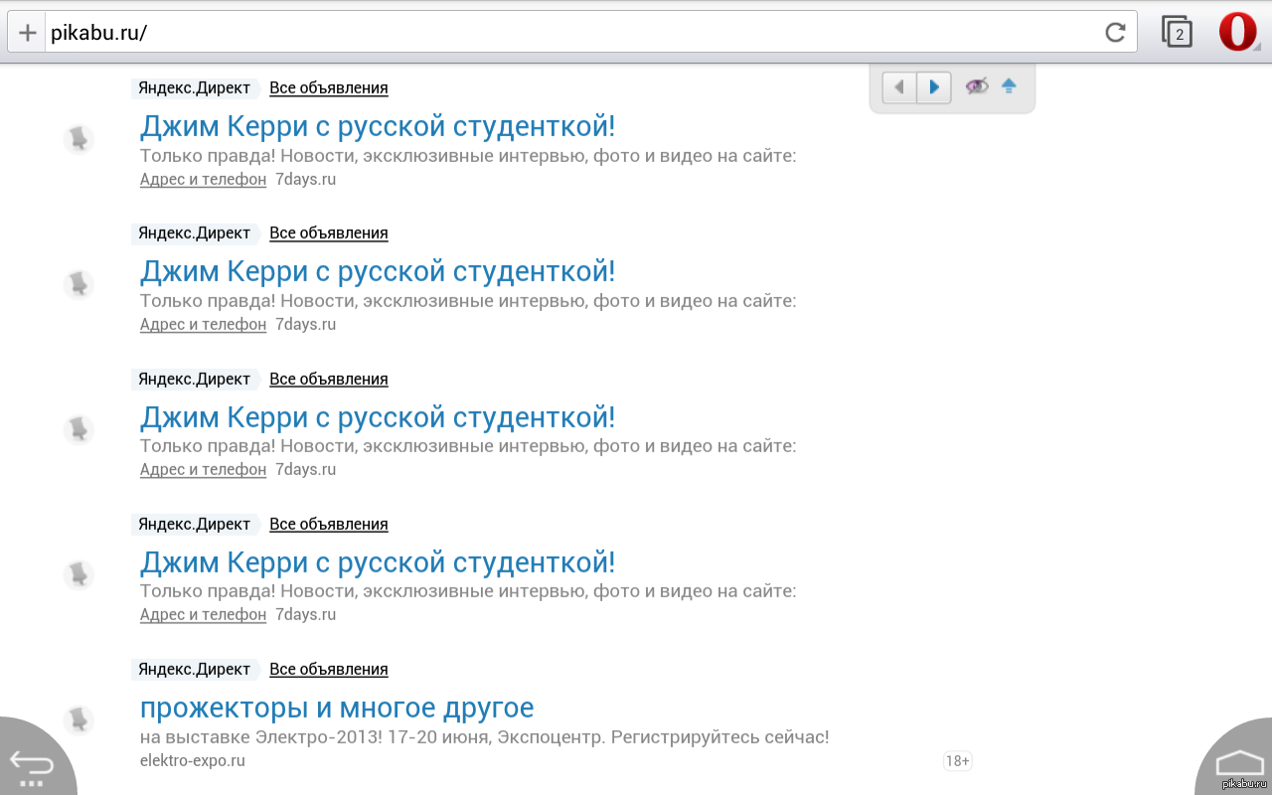1272x795 pixels.
Task: Click the pin icon beside the second Джим Керри ad
Action: (79, 284)
